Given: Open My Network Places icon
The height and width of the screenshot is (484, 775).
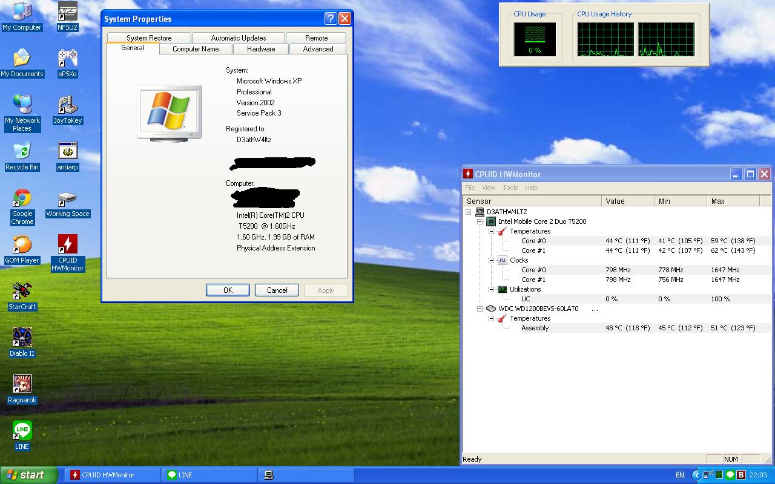Looking at the screenshot, I should (22, 113).
